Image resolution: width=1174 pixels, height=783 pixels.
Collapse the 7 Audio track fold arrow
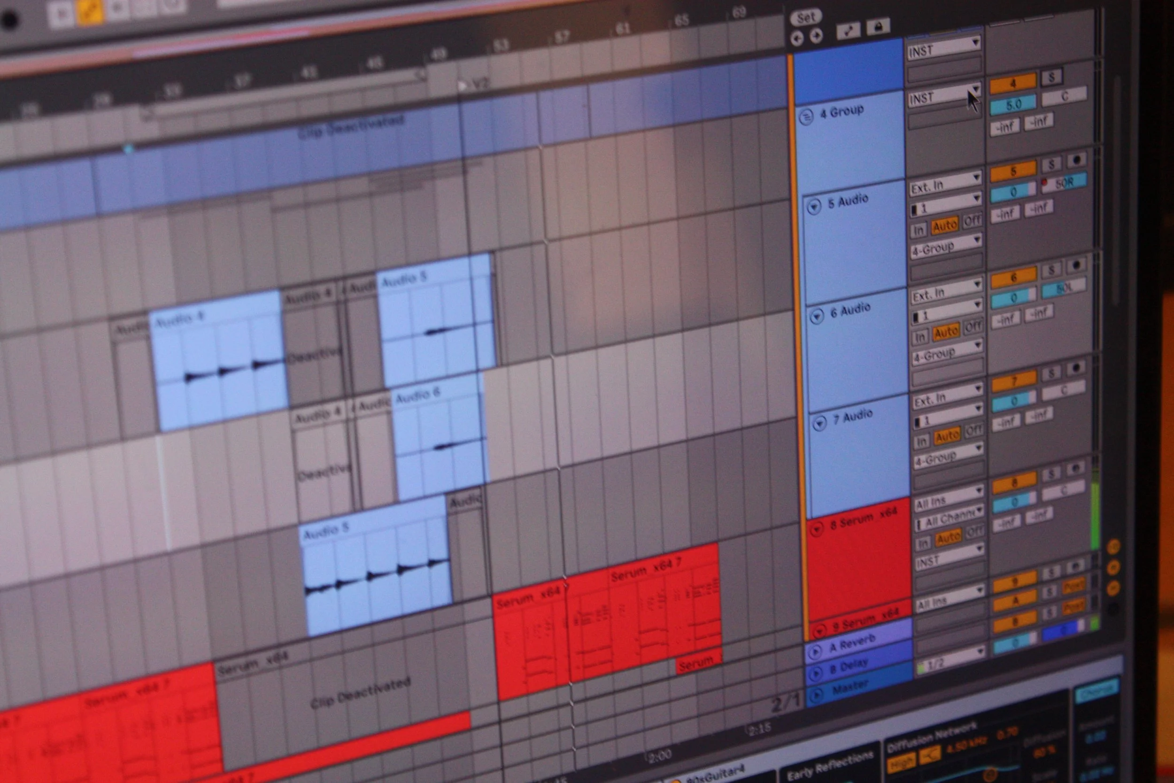pos(819,424)
